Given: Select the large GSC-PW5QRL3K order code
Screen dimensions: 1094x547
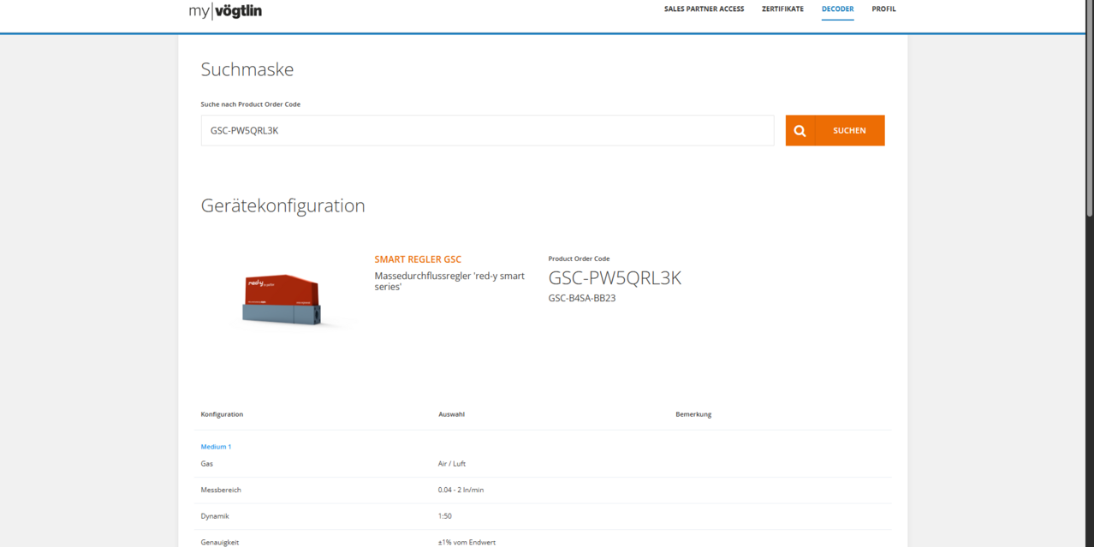Looking at the screenshot, I should (615, 278).
